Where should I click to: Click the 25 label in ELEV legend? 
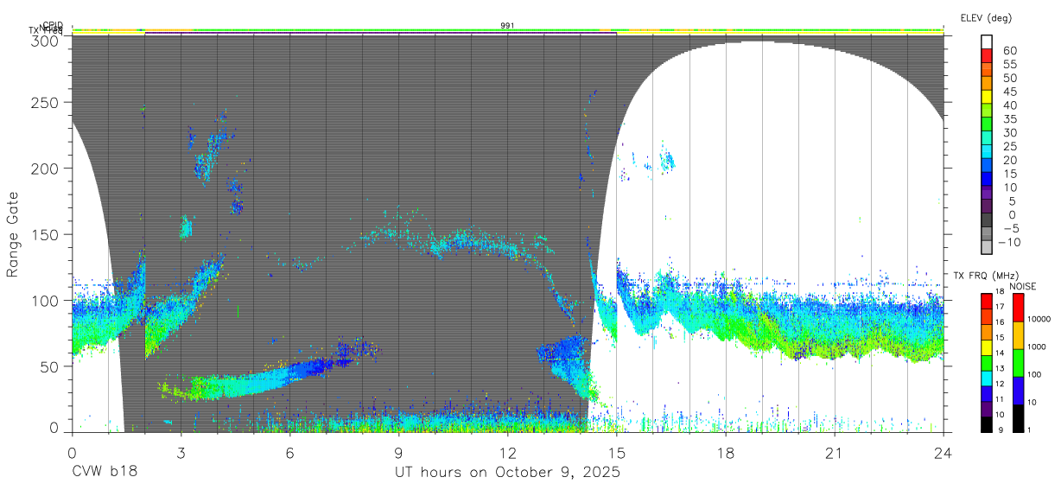point(1008,147)
